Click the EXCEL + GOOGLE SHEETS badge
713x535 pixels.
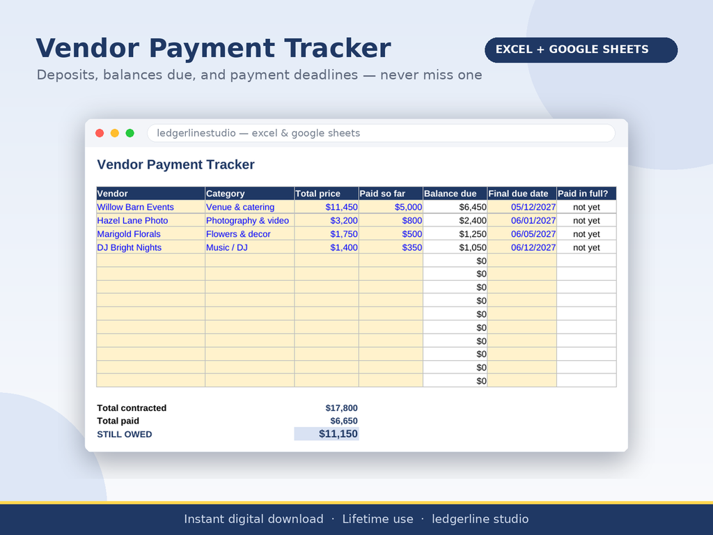[581, 49]
